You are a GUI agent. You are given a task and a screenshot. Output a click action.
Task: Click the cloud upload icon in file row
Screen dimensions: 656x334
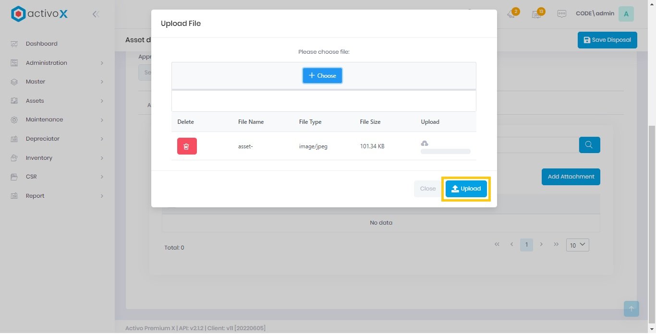425,143
